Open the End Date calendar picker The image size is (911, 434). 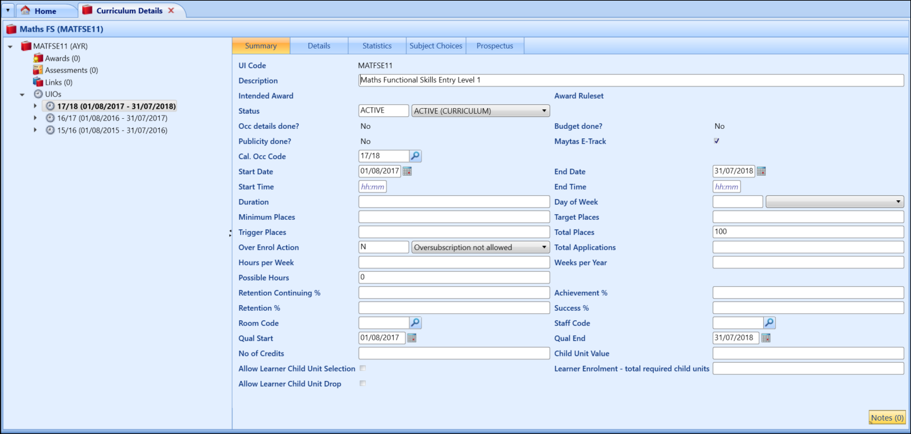pos(761,171)
